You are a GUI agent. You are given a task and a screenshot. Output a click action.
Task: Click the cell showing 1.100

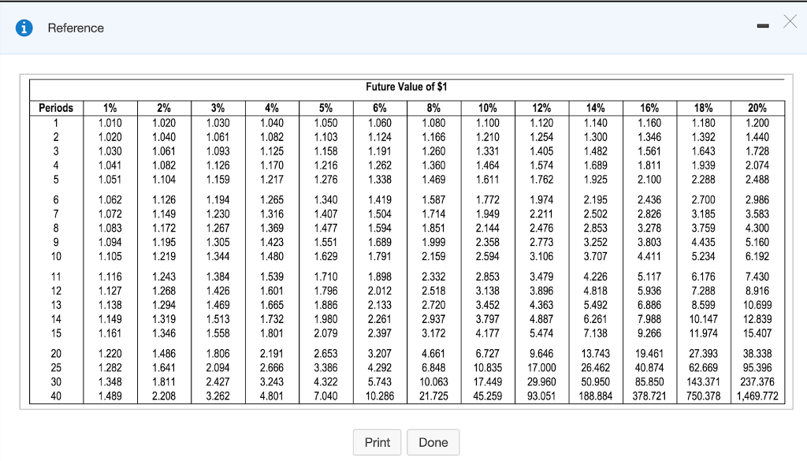pos(487,122)
